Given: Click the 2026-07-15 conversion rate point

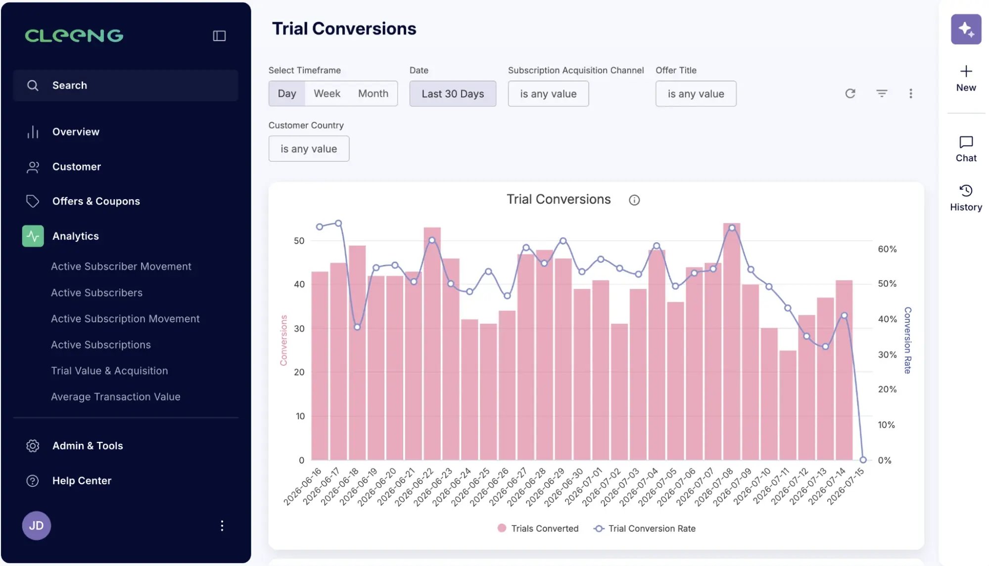Looking at the screenshot, I should [x=863, y=460].
